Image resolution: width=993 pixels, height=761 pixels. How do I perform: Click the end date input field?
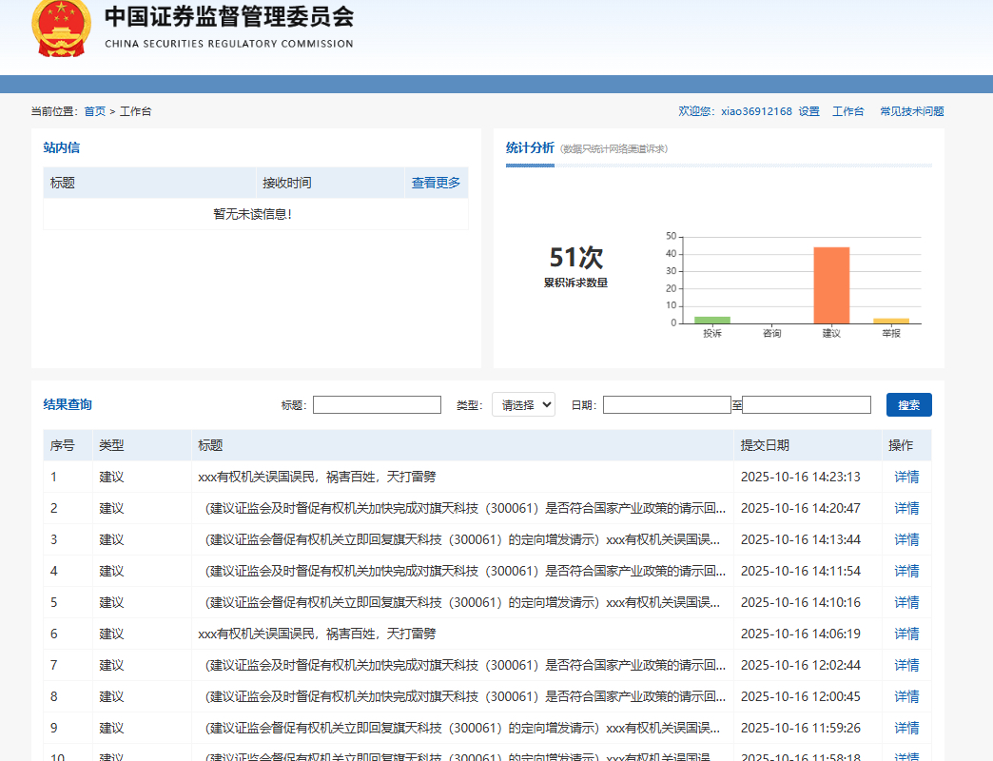coord(807,404)
